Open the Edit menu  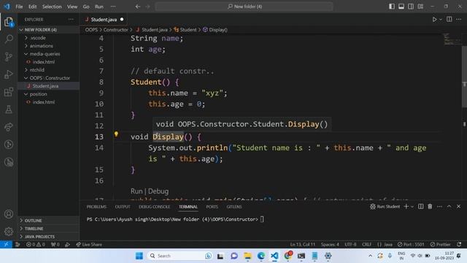tap(32, 7)
